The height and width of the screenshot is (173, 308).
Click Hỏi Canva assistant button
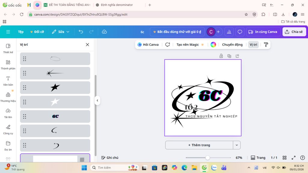tap(148, 44)
